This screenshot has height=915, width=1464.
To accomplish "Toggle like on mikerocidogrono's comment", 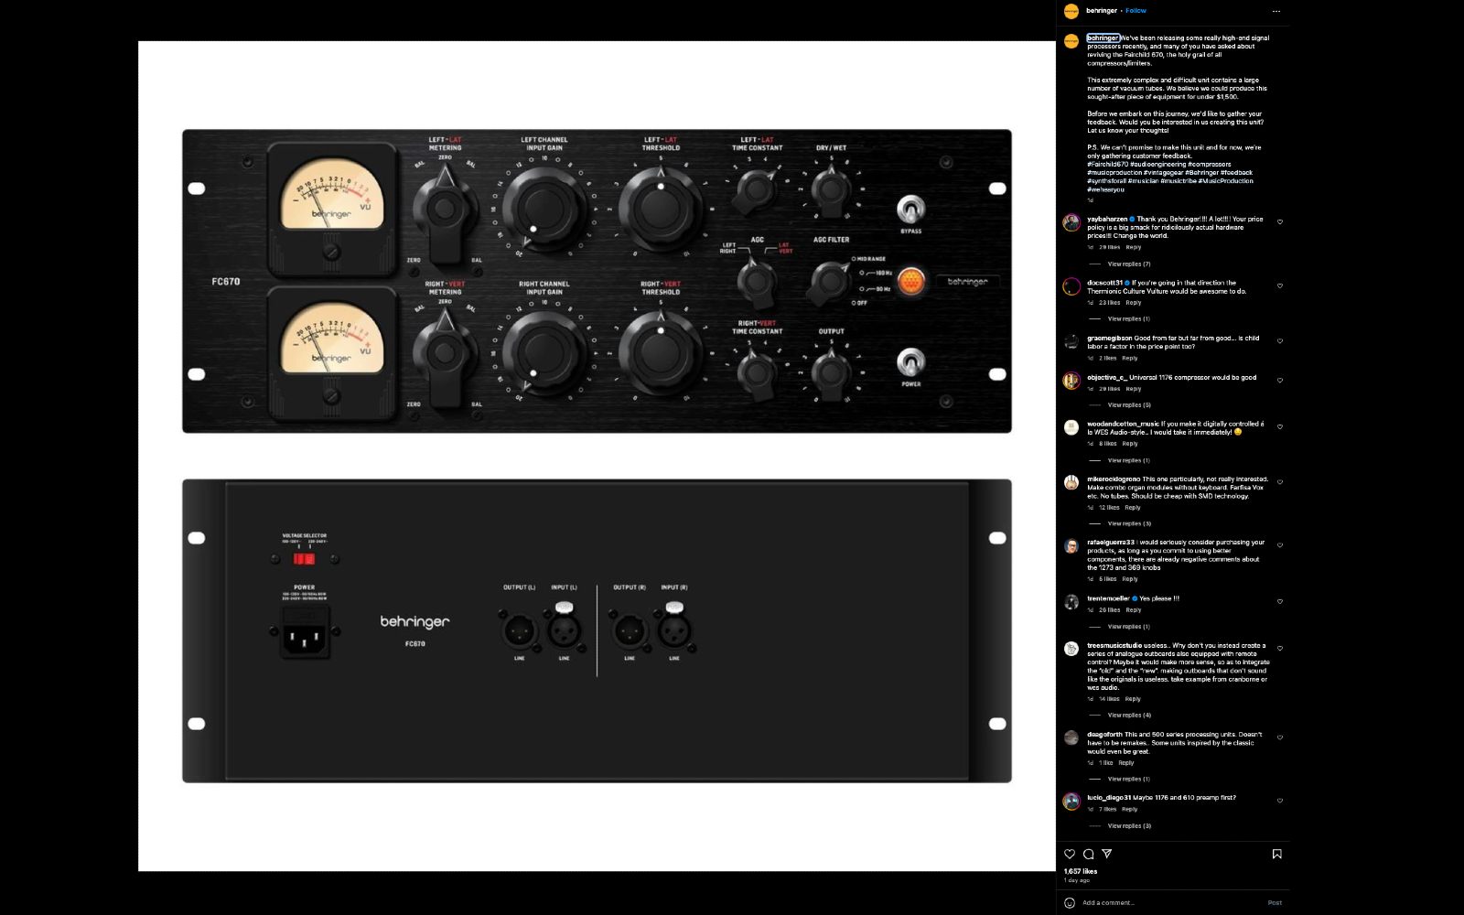I will 1279,482.
